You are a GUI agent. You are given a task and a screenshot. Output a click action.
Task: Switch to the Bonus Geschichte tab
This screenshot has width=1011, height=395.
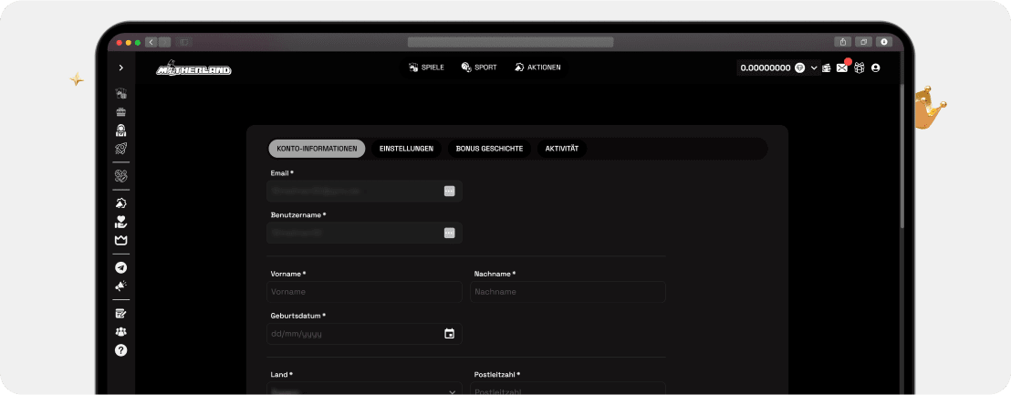click(x=489, y=149)
